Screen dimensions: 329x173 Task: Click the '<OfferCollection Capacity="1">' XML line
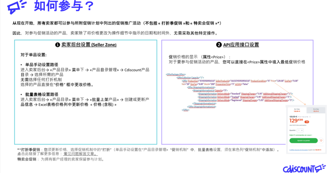click(190, 78)
